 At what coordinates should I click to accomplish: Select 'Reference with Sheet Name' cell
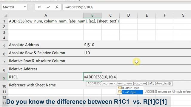point(46,85)
